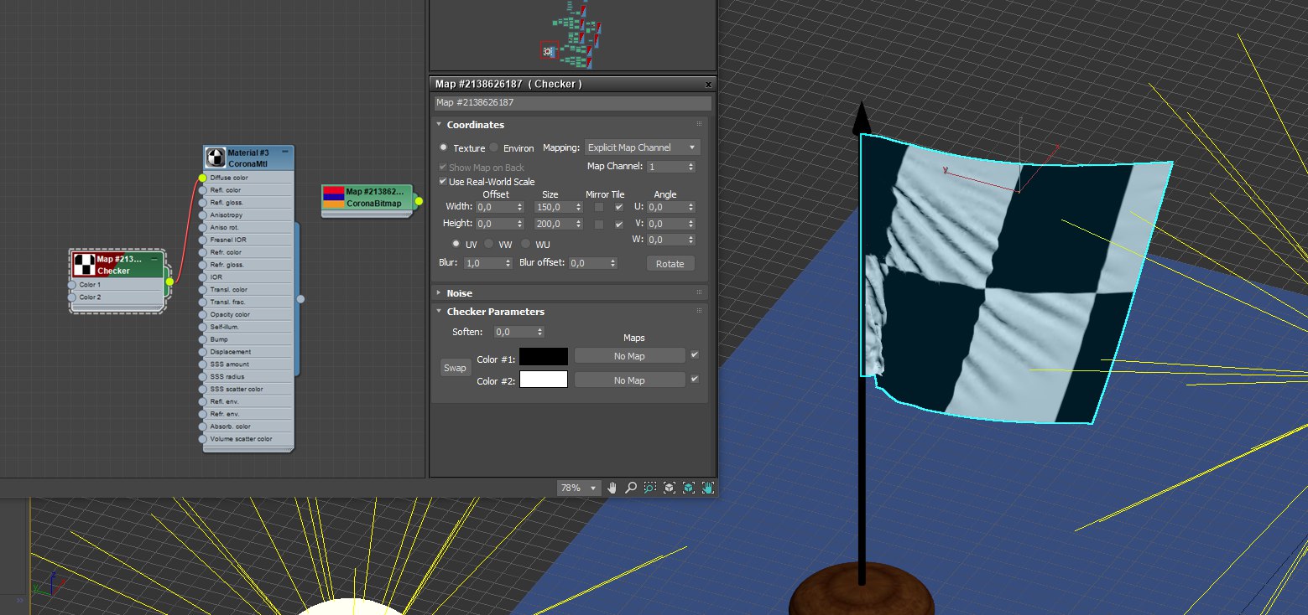1308x615 pixels.
Task: Click the Checker node output socket
Action: [x=169, y=282]
